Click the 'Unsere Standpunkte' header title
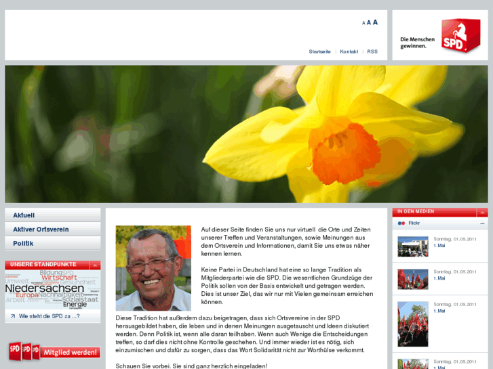This screenshot has height=369, width=493. coord(43,265)
